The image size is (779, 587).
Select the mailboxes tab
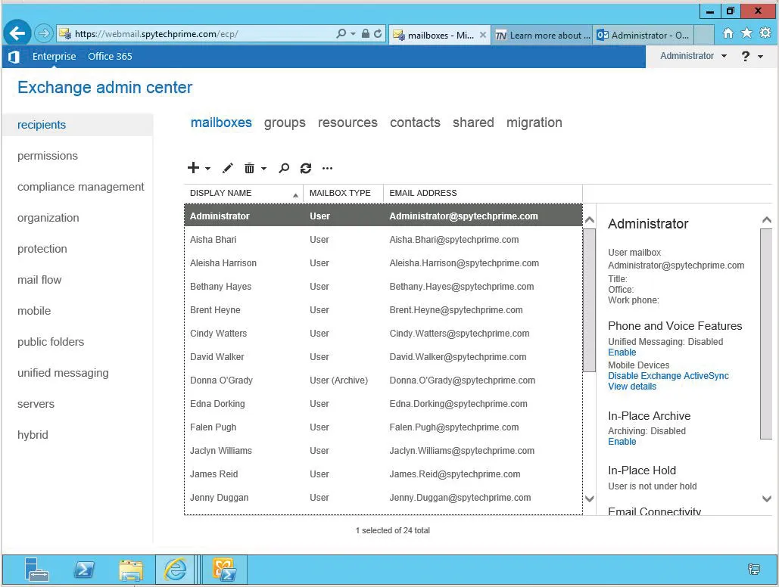pyautogui.click(x=221, y=123)
